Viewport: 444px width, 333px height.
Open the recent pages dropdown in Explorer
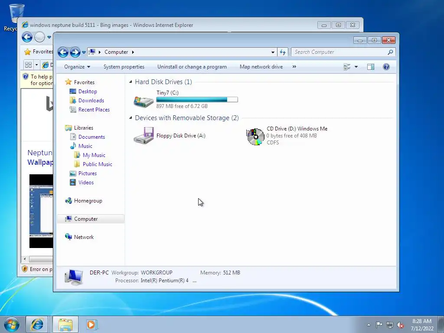click(x=84, y=52)
